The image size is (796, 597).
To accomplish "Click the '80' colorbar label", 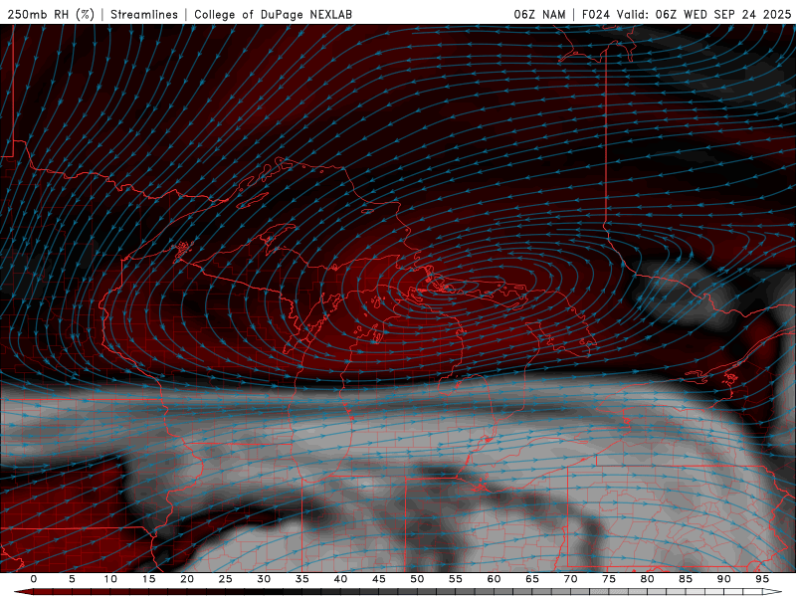I will [x=647, y=579].
